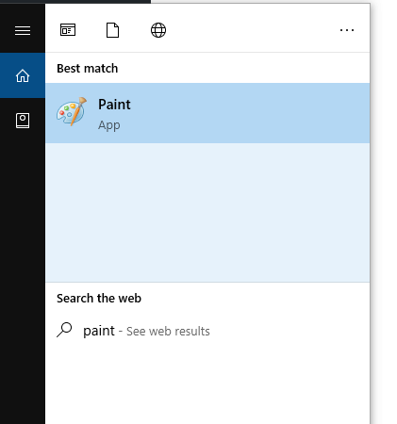This screenshot has width=397, height=424.
Task: Filter search results by Apps icon
Action: (68, 30)
